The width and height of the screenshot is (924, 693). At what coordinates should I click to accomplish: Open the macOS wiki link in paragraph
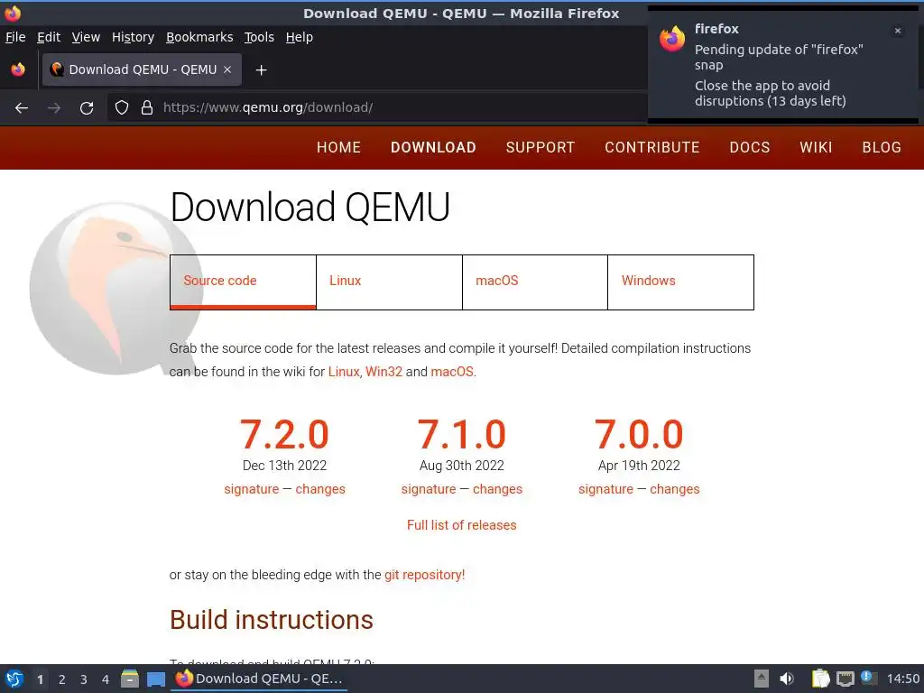452,372
